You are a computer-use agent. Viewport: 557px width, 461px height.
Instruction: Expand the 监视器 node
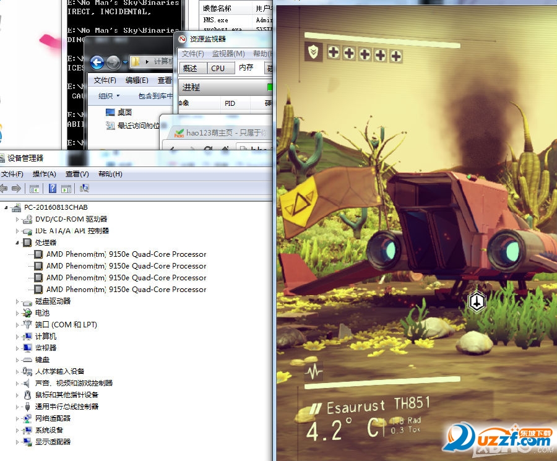point(17,348)
